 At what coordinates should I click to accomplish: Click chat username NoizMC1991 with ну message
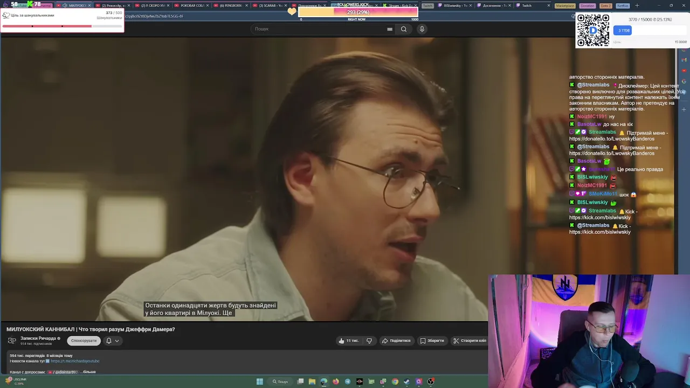click(x=592, y=116)
